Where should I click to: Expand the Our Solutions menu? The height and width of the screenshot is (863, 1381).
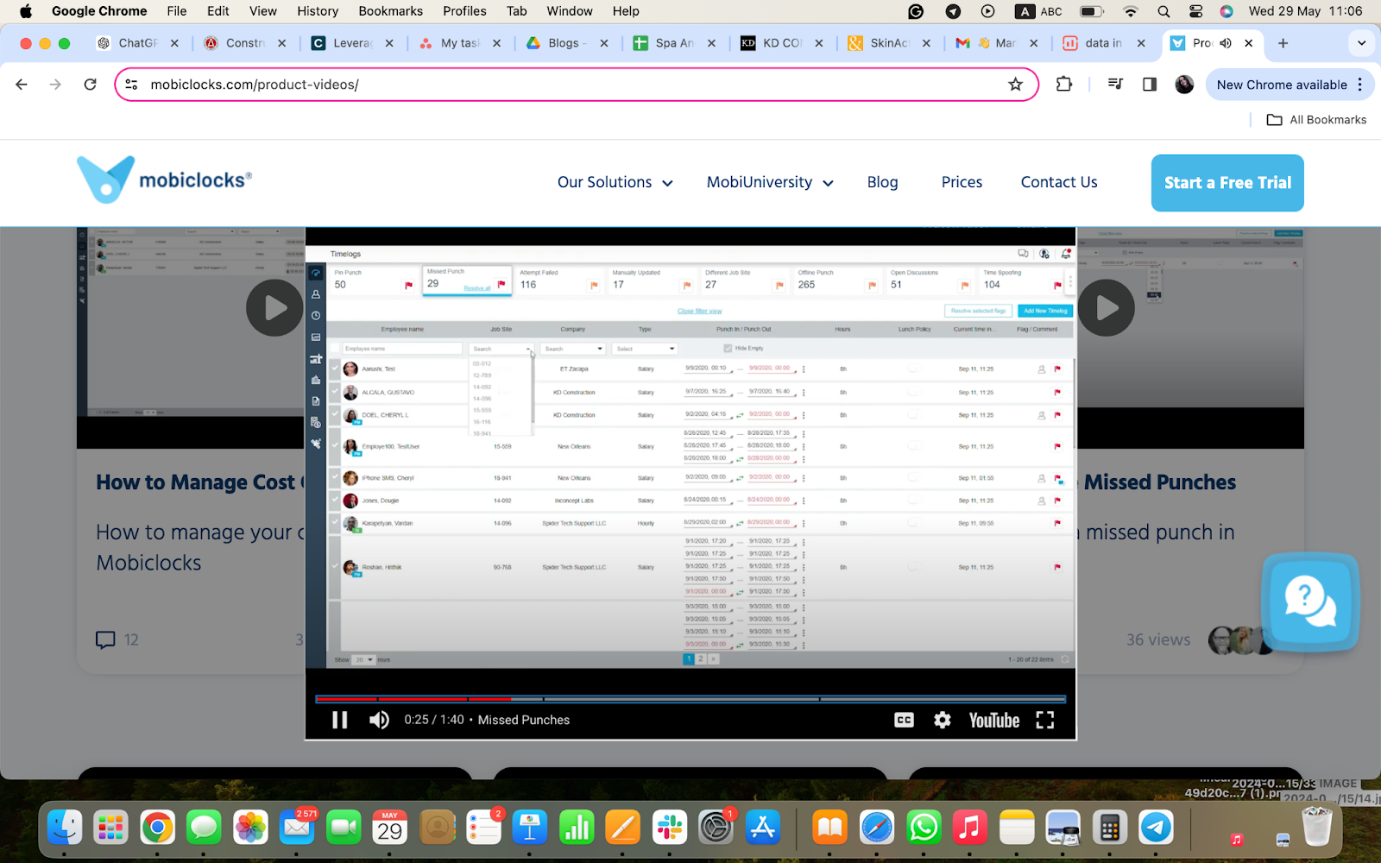click(x=615, y=182)
